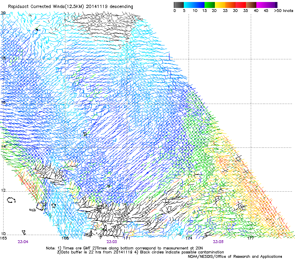Select the date '20141119 descending' in the title
Screen dimensions: 295x259
pyautogui.click(x=110, y=7)
